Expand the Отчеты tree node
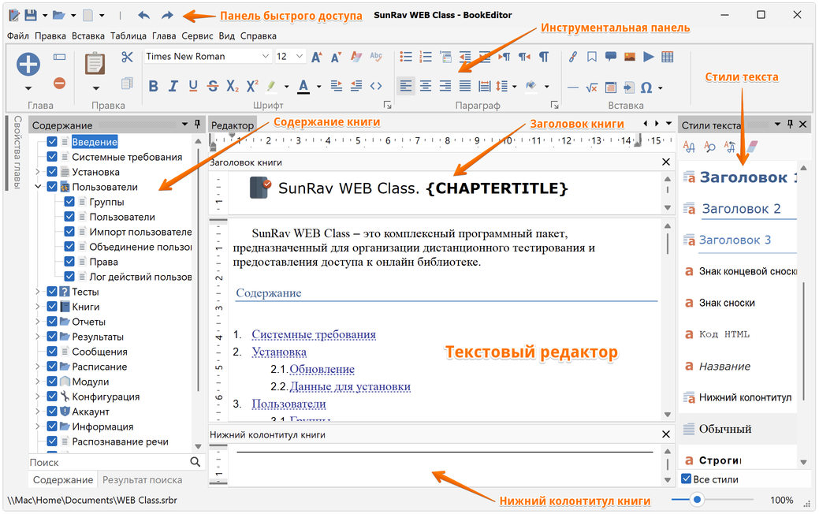This screenshot has width=819, height=514. tap(38, 322)
